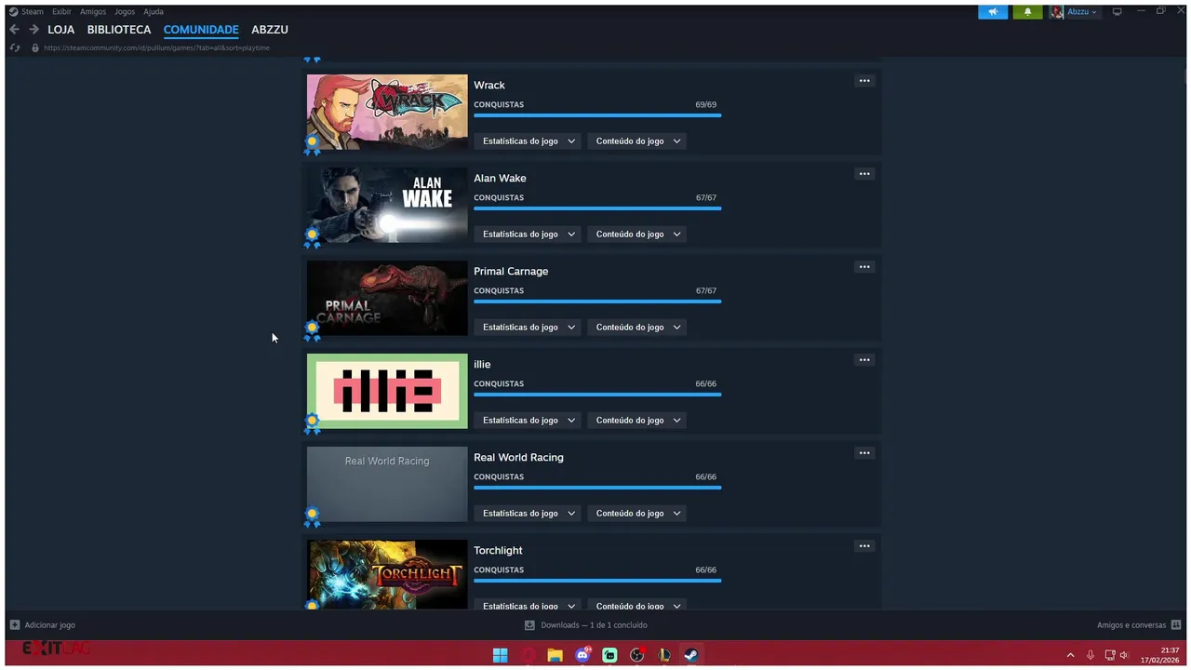Click the plus icon beside Adicionar jogo
This screenshot has height=670, width=1191.
click(x=14, y=625)
